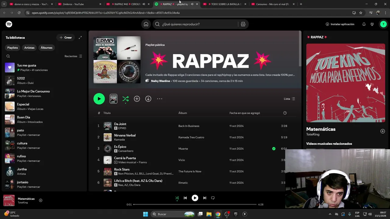
Task: Click Instalar aplicación link
Action: (x=340, y=24)
